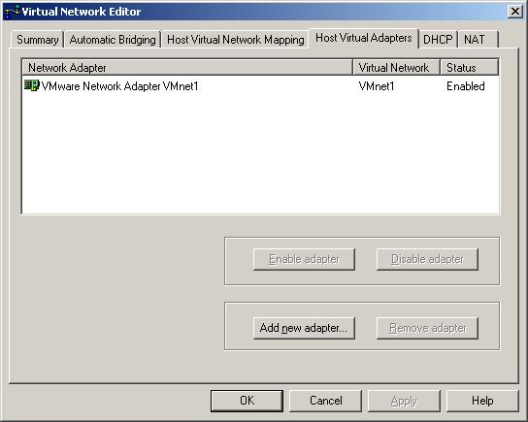Viewport: 528px width, 422px height.
Task: Go to the DHCP tab
Action: (x=438, y=40)
